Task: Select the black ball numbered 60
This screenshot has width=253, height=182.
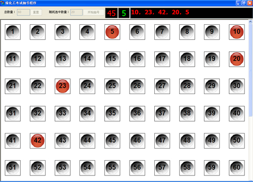Action: 237,168
